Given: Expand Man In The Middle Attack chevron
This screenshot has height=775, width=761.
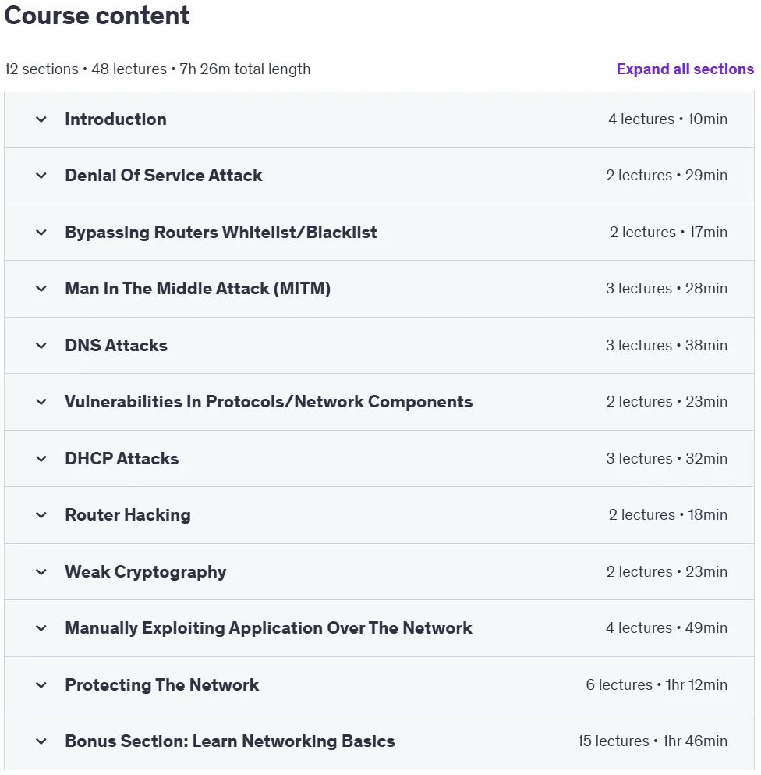Looking at the screenshot, I should point(41,289).
